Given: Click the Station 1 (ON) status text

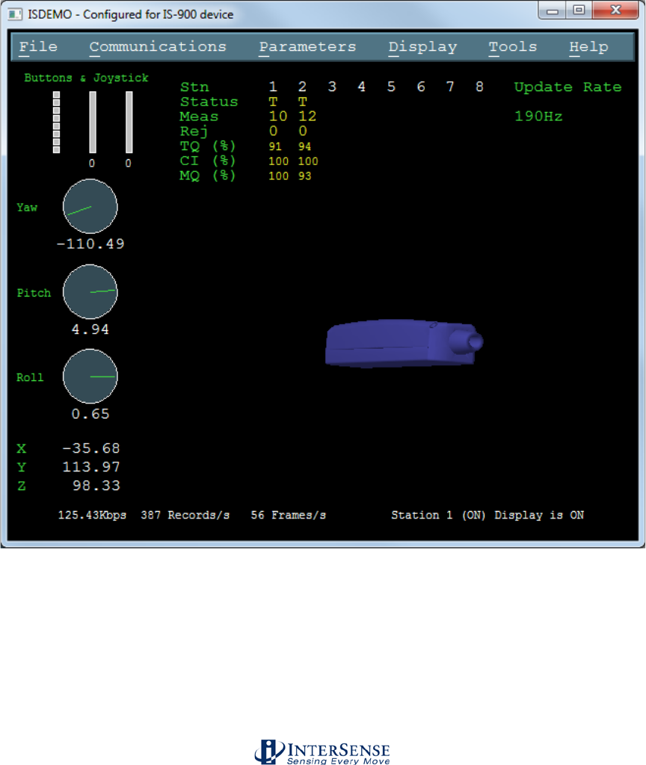Looking at the screenshot, I should click(x=438, y=515).
